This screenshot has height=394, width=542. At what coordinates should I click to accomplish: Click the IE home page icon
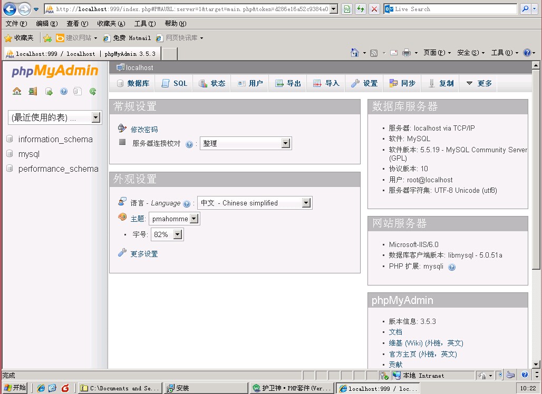(x=355, y=53)
